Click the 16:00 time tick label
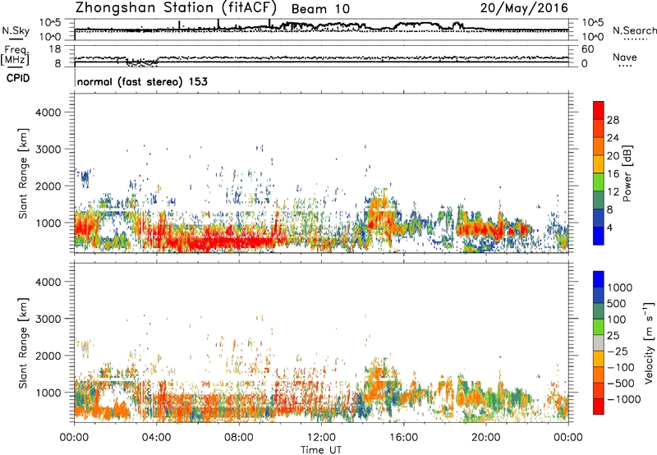657x455 pixels. [x=403, y=438]
